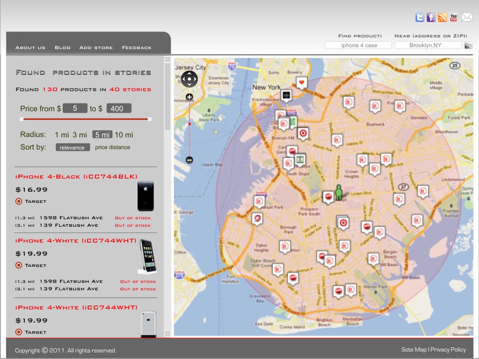Set radius to 1 mi
Viewport: 479px width, 359px height.
coord(62,135)
